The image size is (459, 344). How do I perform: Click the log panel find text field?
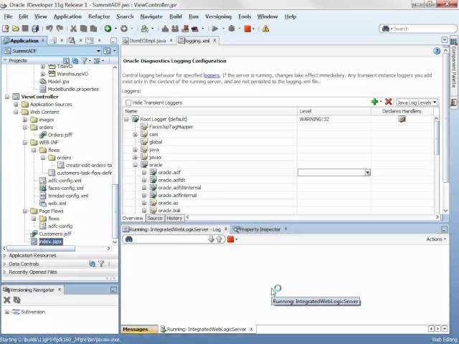170,239
